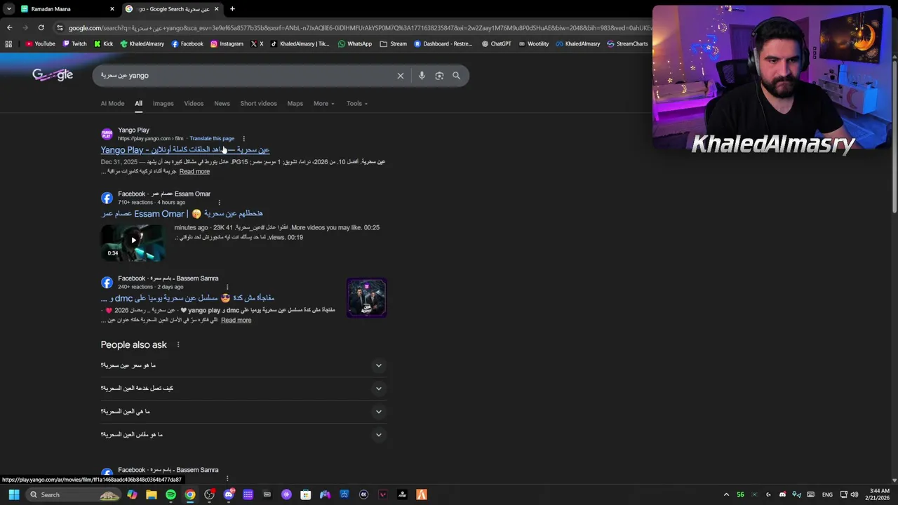Click Translate this page link
The height and width of the screenshot is (505, 898).
212,139
